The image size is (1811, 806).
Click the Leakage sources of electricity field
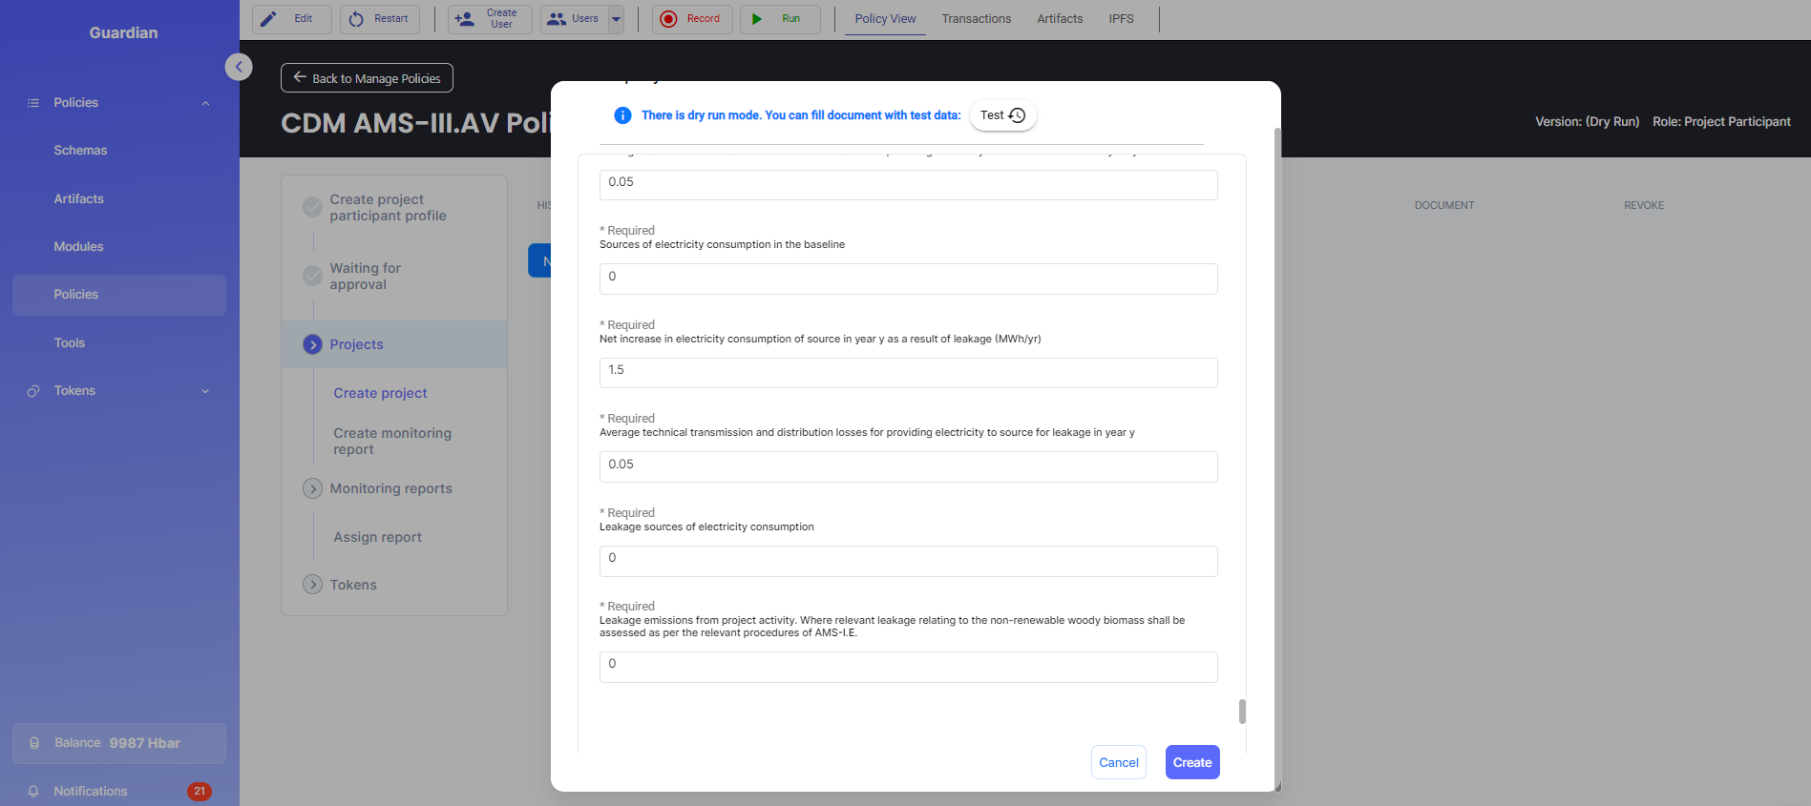click(x=908, y=561)
